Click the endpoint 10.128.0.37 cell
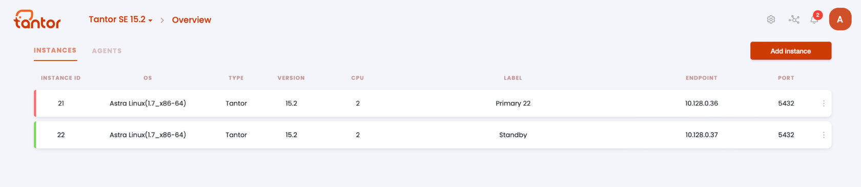The width and height of the screenshot is (861, 187). [702, 135]
